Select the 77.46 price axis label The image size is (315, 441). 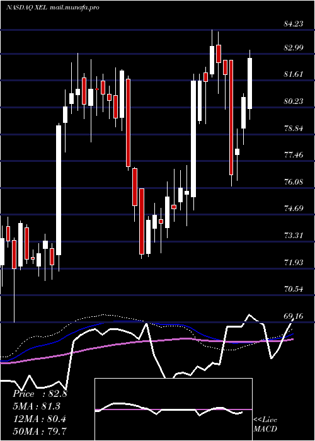pyautogui.click(x=294, y=155)
